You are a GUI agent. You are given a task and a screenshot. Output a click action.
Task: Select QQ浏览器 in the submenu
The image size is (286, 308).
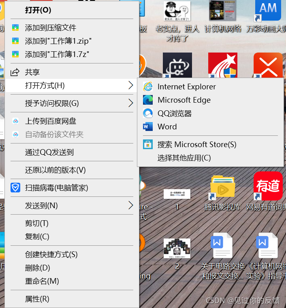(x=210, y=113)
